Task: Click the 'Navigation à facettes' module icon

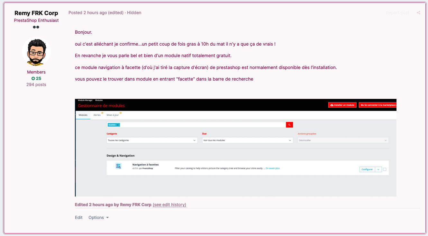Action: click(x=118, y=166)
